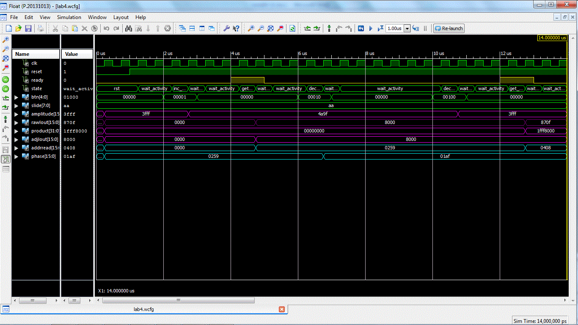This screenshot has width=578, height=325.
Task: Click the Restart simulation icon
Action: click(361, 28)
